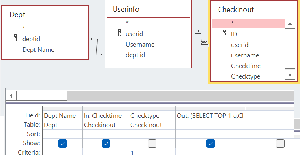Select userid field in Userinfo table
The width and height of the screenshot is (300, 155).
[134, 34]
